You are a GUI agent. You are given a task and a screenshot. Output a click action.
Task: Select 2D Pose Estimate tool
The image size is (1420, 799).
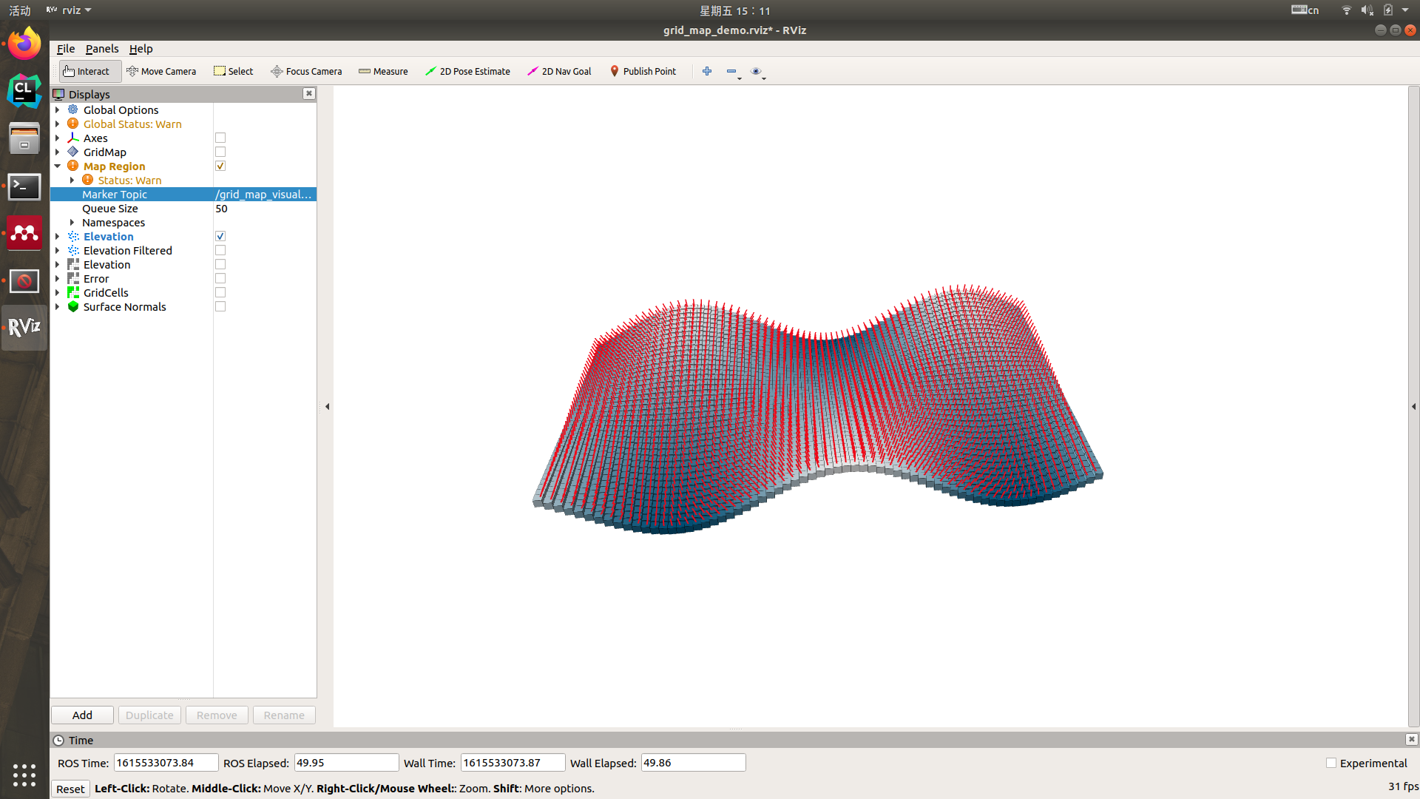pyautogui.click(x=467, y=71)
